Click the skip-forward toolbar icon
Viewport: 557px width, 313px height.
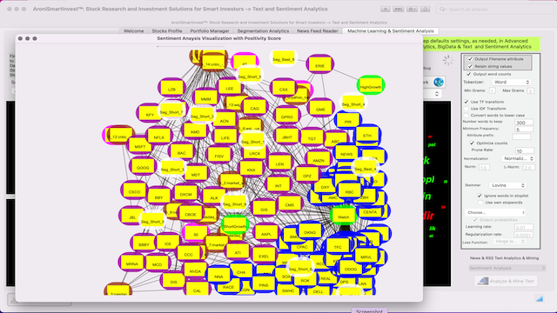point(399,9)
